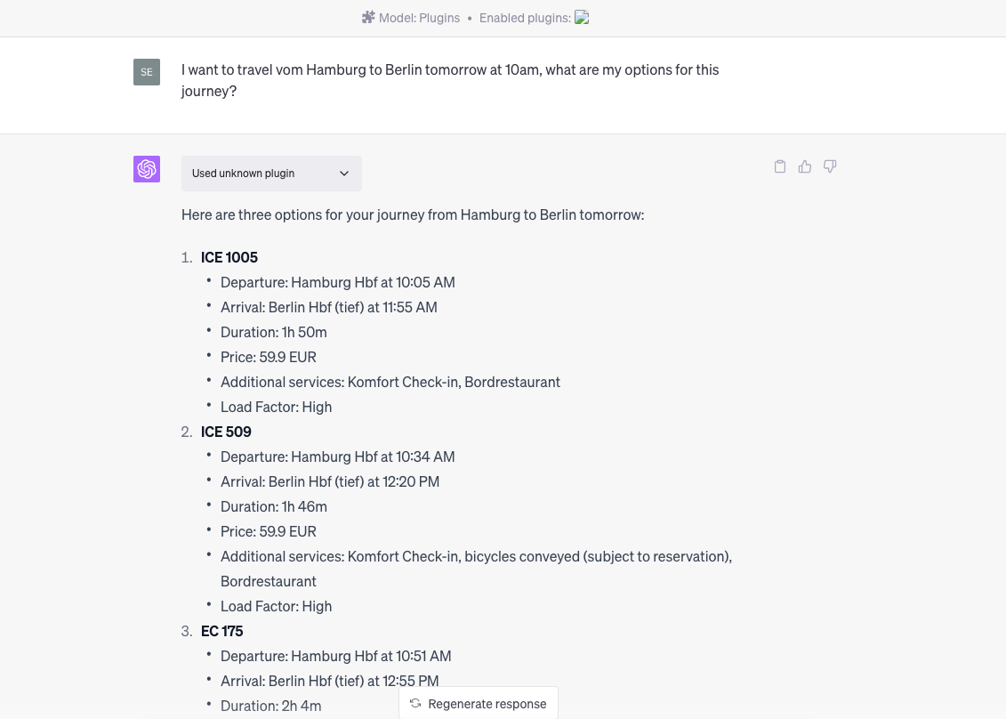Select the ICE 1005 heading

click(229, 257)
